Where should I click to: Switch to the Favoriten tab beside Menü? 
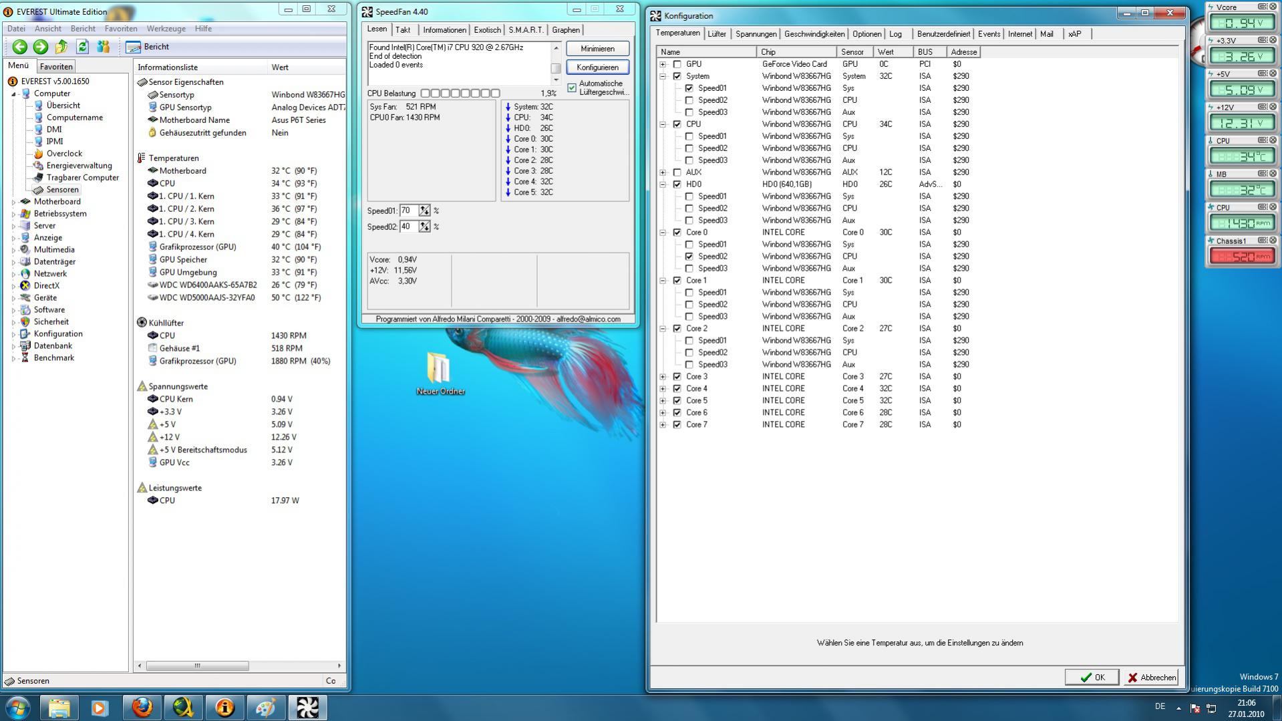[x=56, y=67]
